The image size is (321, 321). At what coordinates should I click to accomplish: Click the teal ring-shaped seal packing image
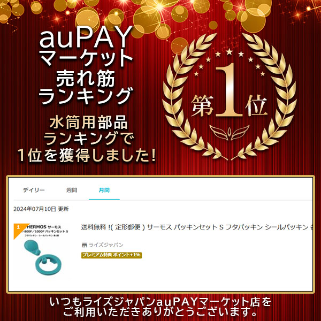pos(48,264)
